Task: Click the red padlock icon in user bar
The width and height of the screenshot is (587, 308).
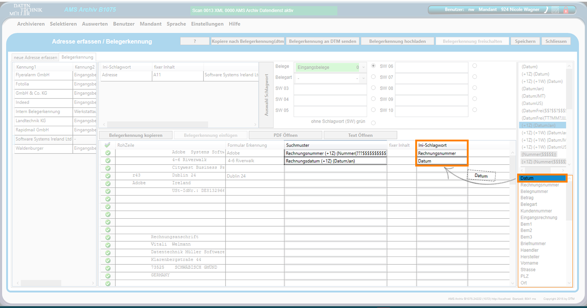Action: point(566,10)
